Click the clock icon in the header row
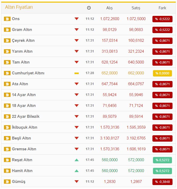 tap(89, 8)
